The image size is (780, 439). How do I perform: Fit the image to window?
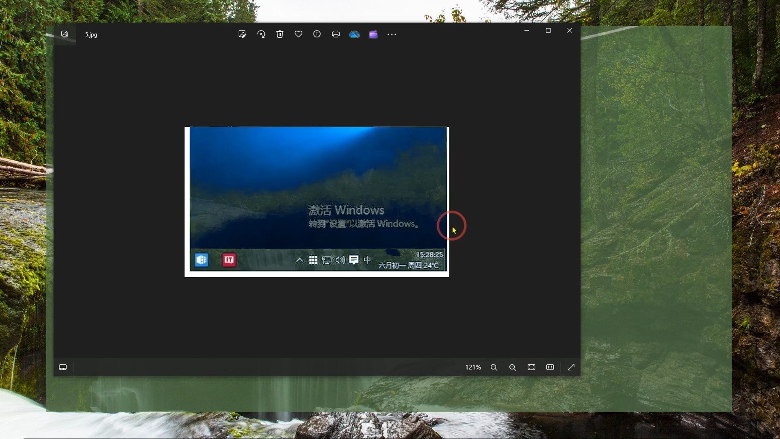[x=531, y=367]
